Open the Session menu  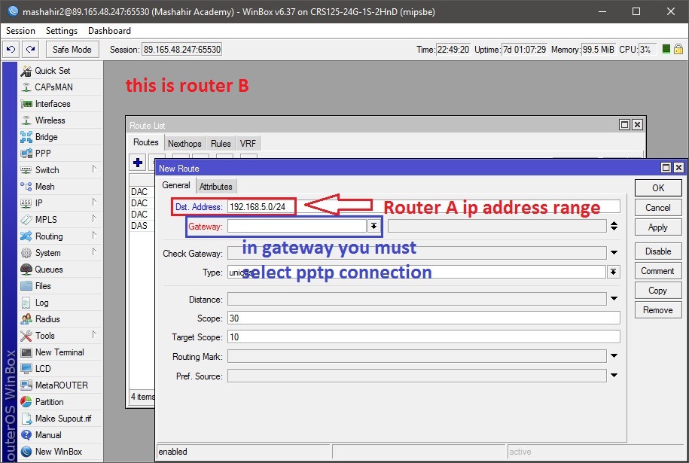coord(20,31)
